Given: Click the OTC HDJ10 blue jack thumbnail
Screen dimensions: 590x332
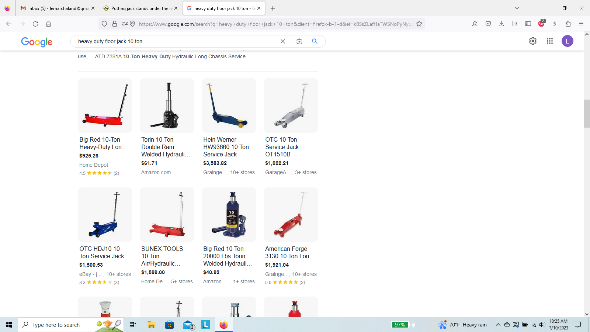Looking at the screenshot, I should pyautogui.click(x=105, y=215).
